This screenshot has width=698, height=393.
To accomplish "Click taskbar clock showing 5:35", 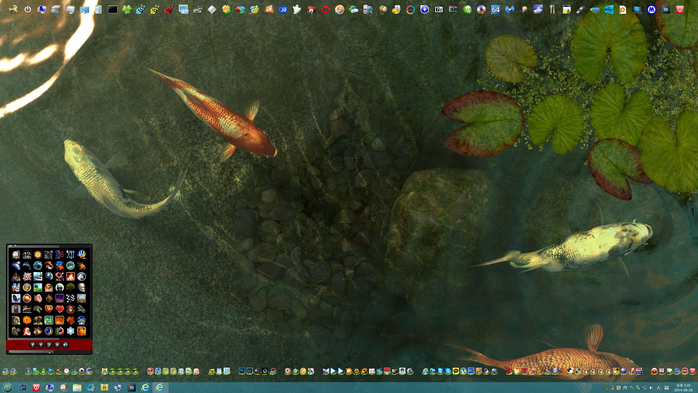I will (x=683, y=388).
